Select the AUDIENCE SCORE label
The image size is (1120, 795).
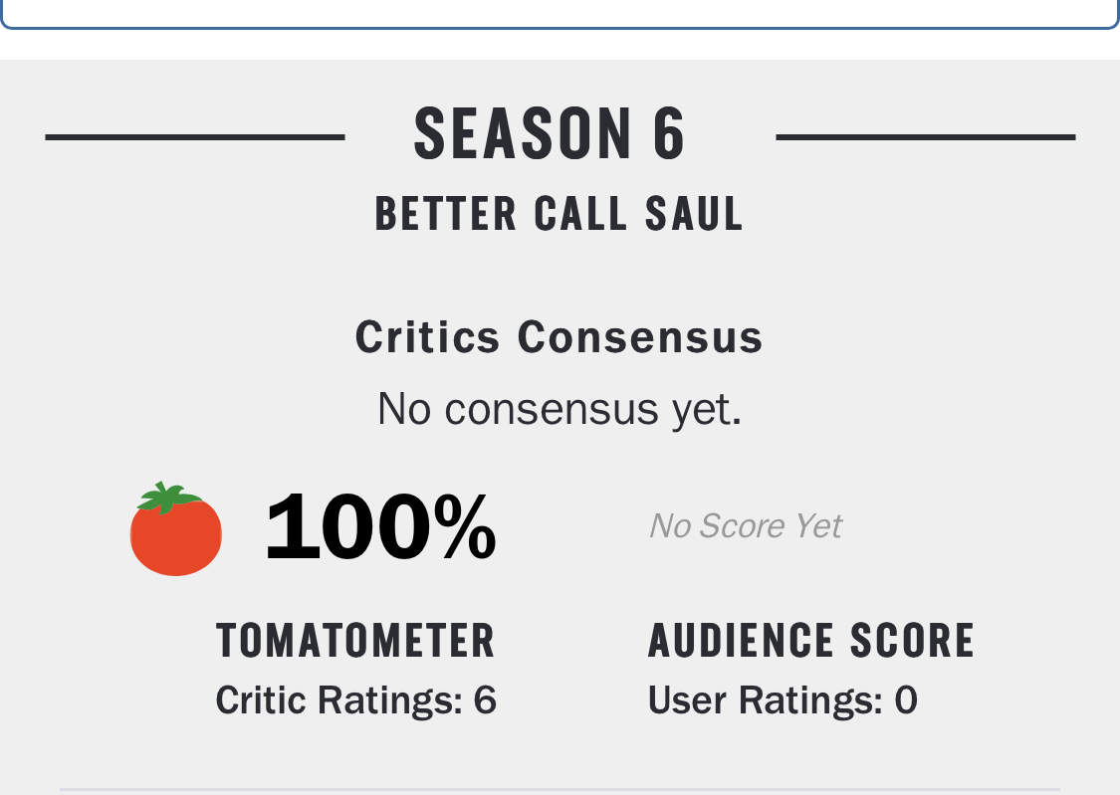click(811, 640)
